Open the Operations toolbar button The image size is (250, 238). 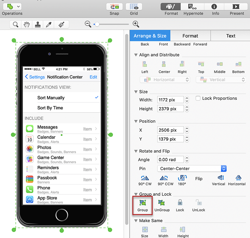click(12, 7)
